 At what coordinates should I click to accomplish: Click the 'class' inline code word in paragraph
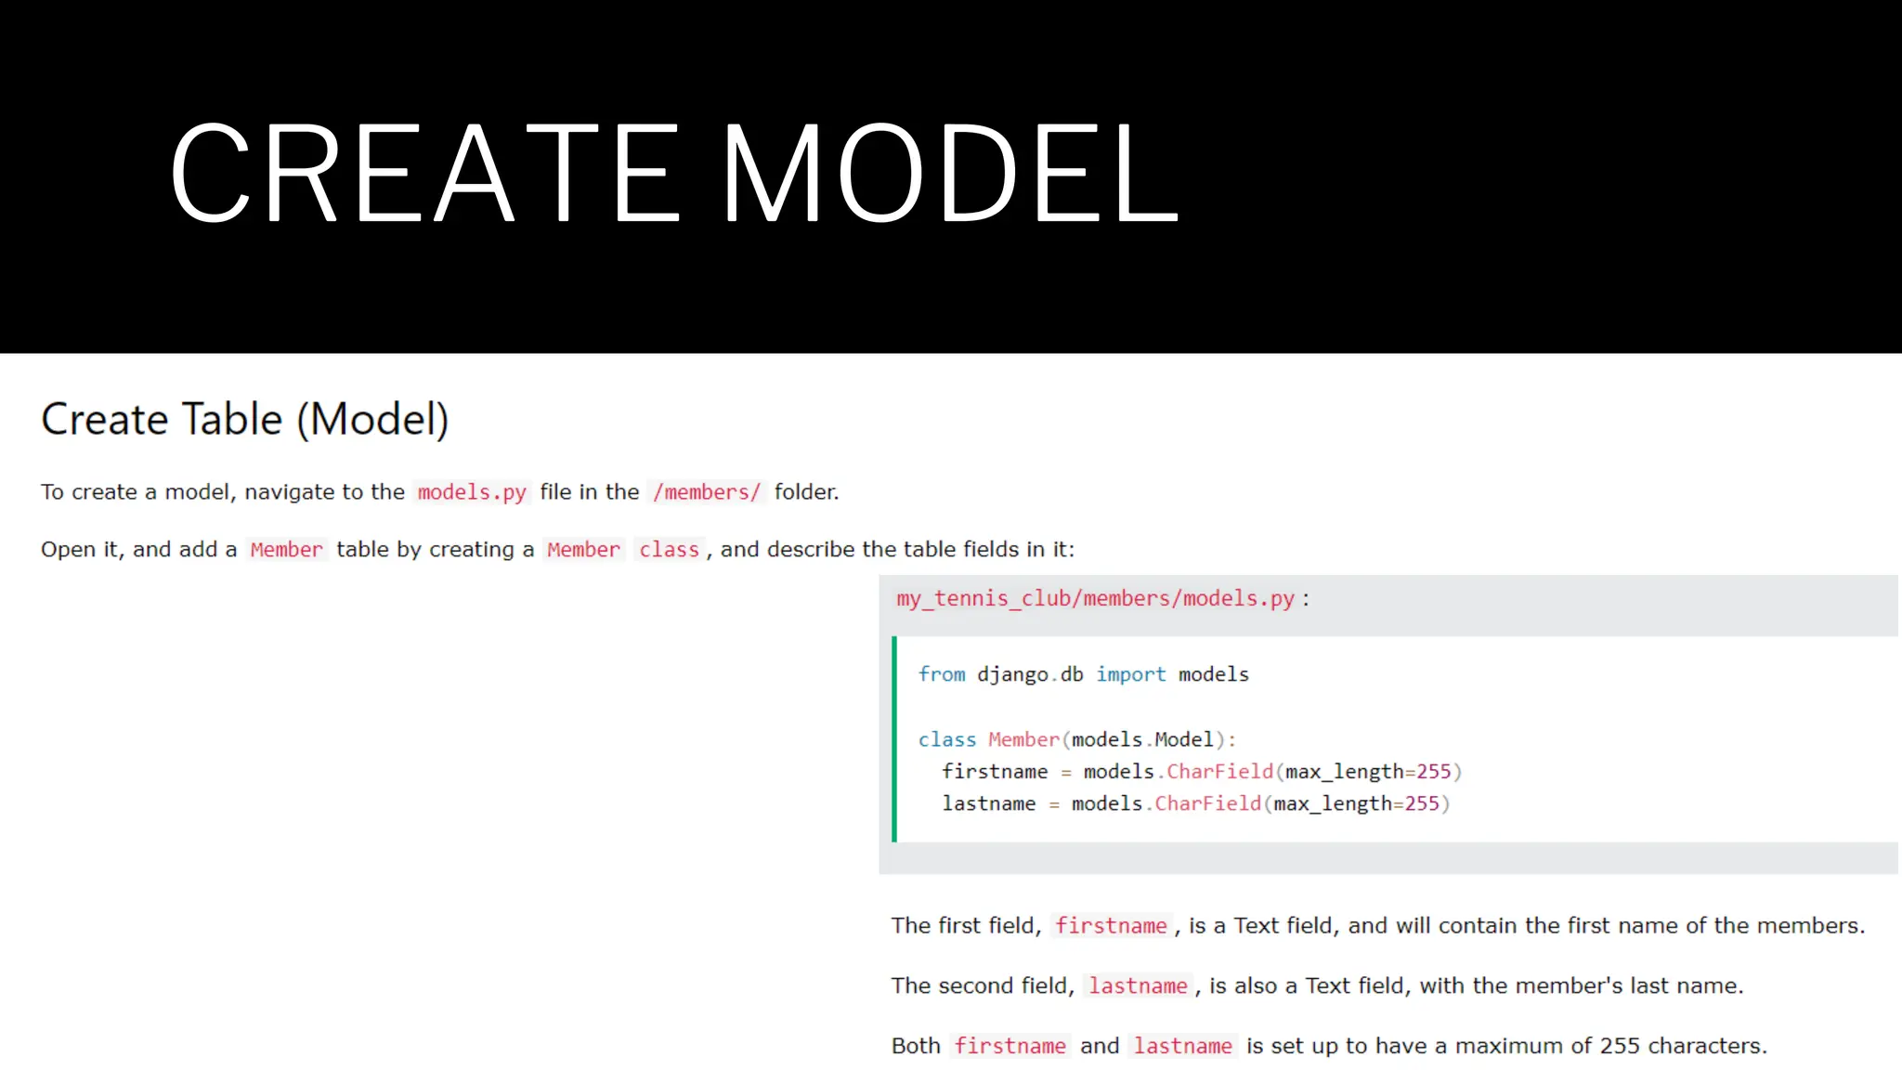669,550
